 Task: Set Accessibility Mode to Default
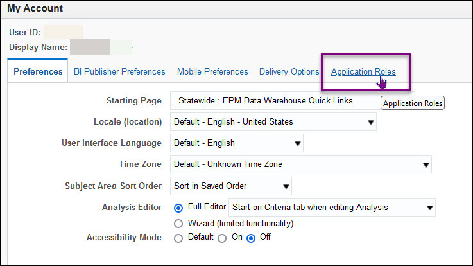coord(179,237)
